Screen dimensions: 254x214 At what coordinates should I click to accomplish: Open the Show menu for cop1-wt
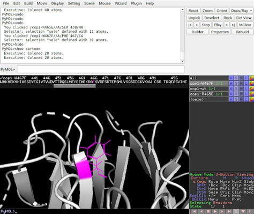236,88
